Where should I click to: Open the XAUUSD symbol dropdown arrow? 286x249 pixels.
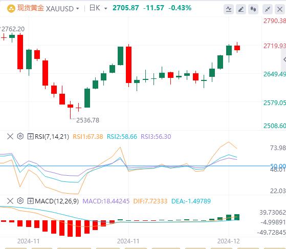coord(78,9)
